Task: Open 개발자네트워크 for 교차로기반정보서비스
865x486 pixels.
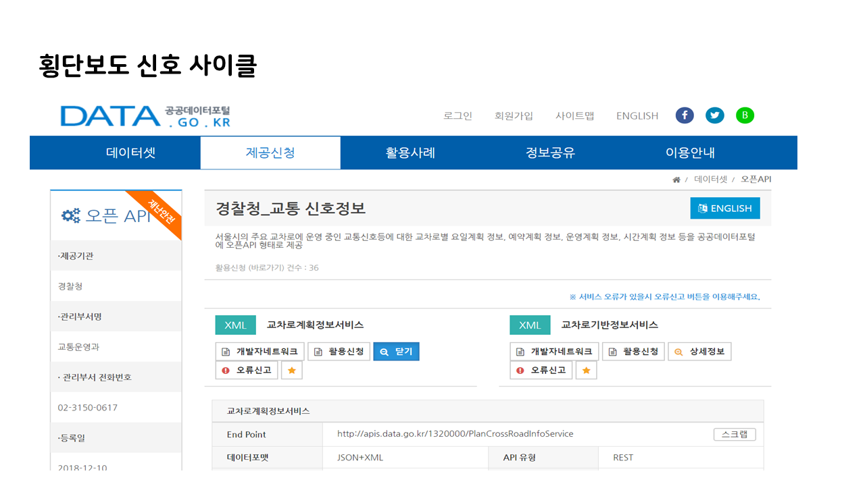Action: [554, 352]
